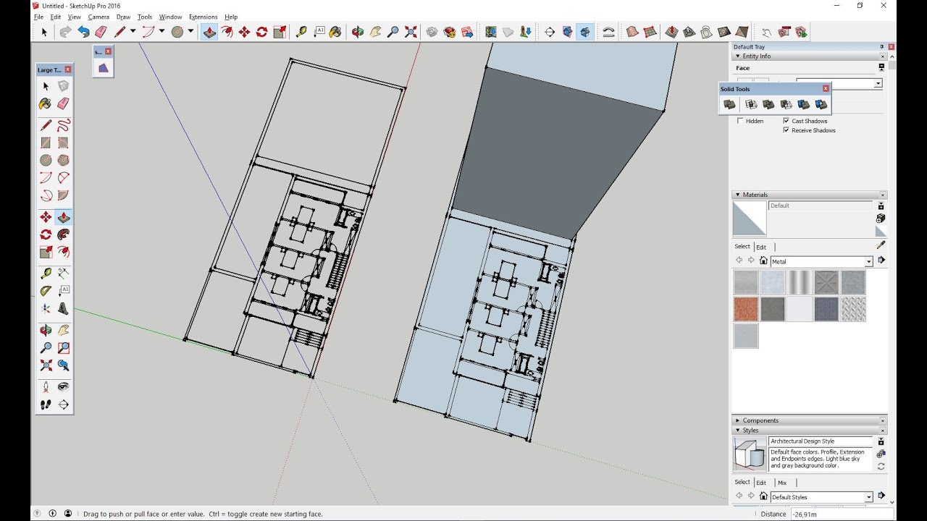Viewport: 927px width, 521px height.
Task: Select the Line pencil tool in the Large Tool Set
Action: [x=46, y=125]
